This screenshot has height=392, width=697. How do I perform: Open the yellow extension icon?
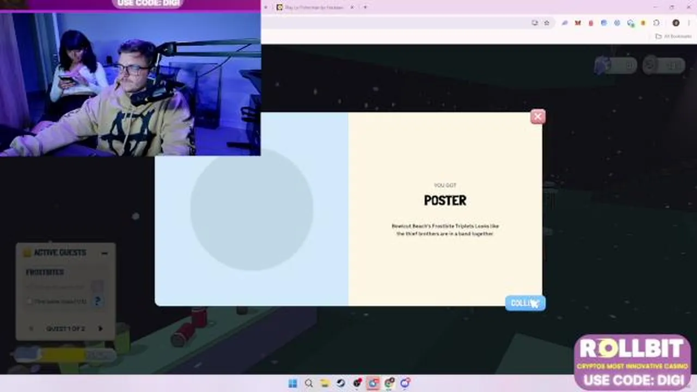point(643,23)
